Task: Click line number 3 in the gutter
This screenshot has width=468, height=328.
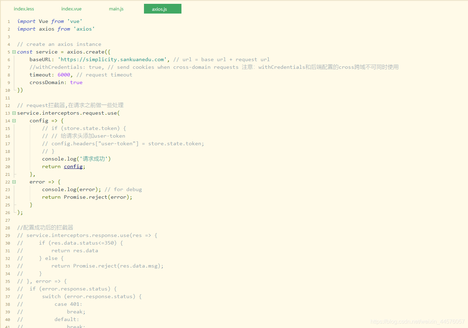Action: click(x=9, y=37)
